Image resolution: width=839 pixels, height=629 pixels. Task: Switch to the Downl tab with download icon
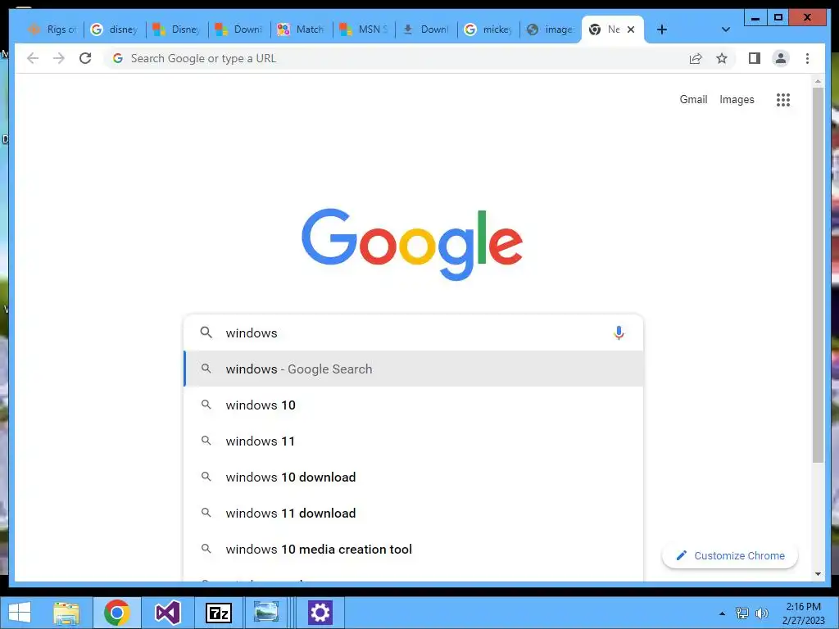425,29
